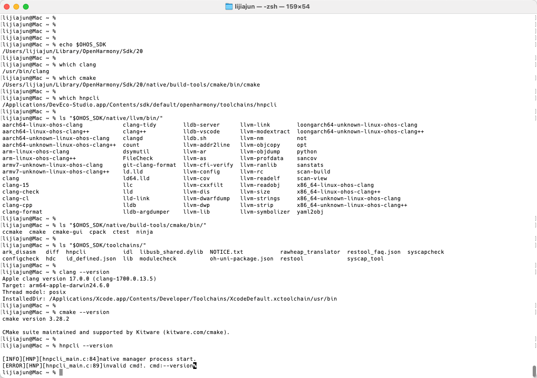Image resolution: width=537 pixels, height=378 pixels.
Task: Click 'Apple clang version 17.0.0' line
Action: pos(79,279)
